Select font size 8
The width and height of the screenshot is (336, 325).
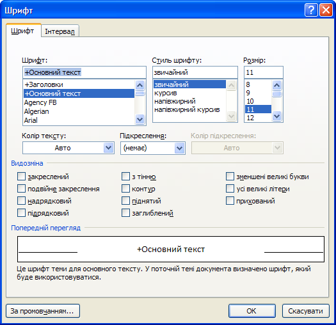pos(258,84)
